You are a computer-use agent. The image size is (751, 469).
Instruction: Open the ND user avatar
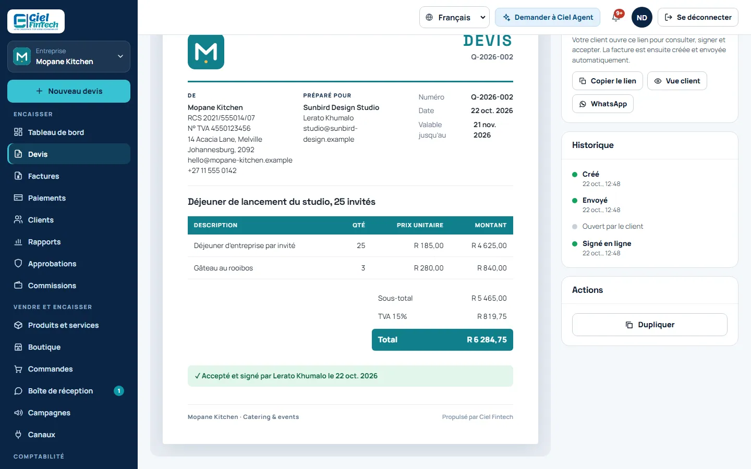coord(641,17)
